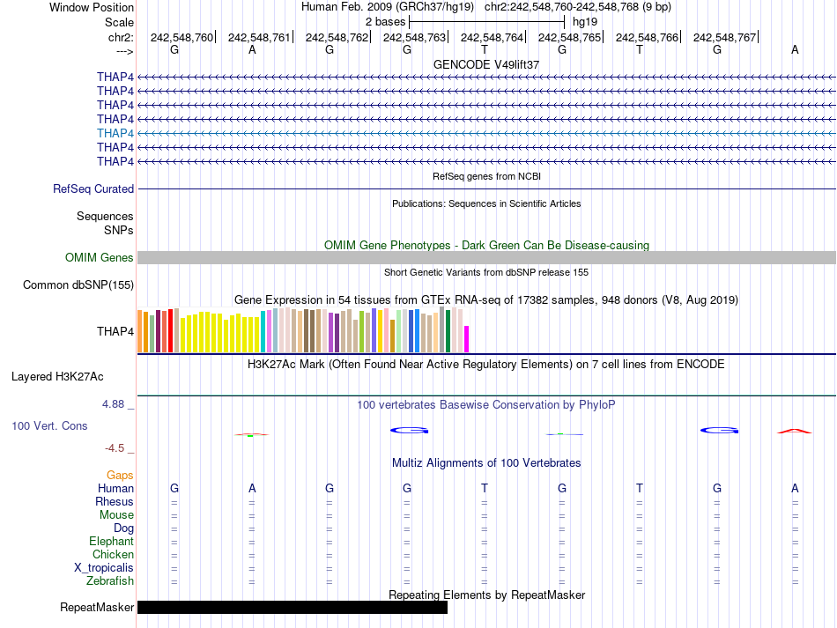Click the Multiz Alignments of 100 Vertebrates title
The height and width of the screenshot is (628, 837).
pyautogui.click(x=486, y=463)
